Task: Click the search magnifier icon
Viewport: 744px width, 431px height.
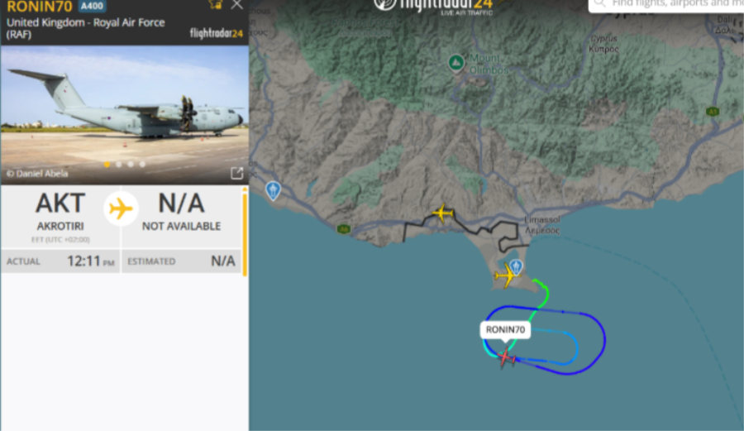Action: pos(599,3)
